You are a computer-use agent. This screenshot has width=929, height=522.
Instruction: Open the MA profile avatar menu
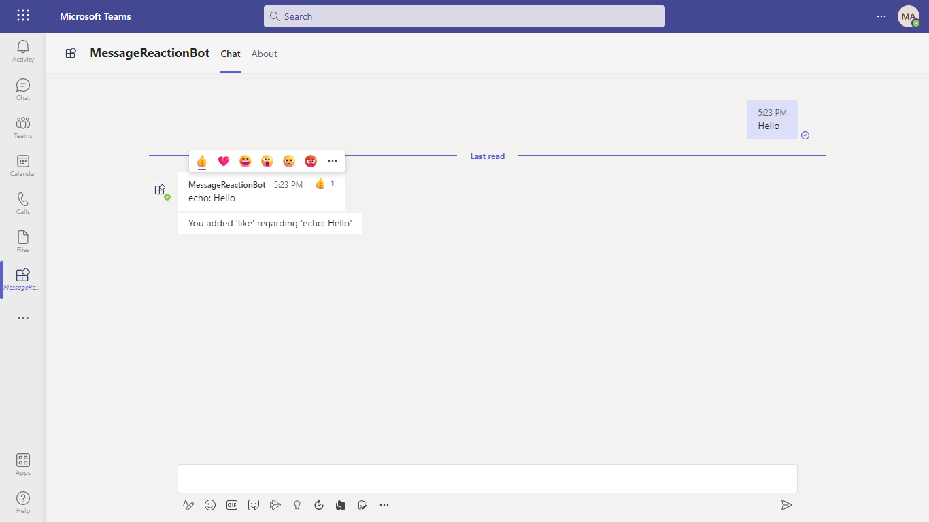tap(909, 16)
